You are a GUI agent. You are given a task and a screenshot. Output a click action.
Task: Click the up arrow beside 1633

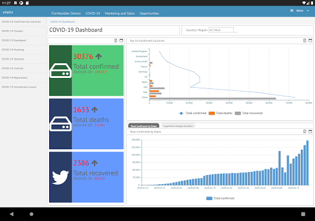(95, 110)
